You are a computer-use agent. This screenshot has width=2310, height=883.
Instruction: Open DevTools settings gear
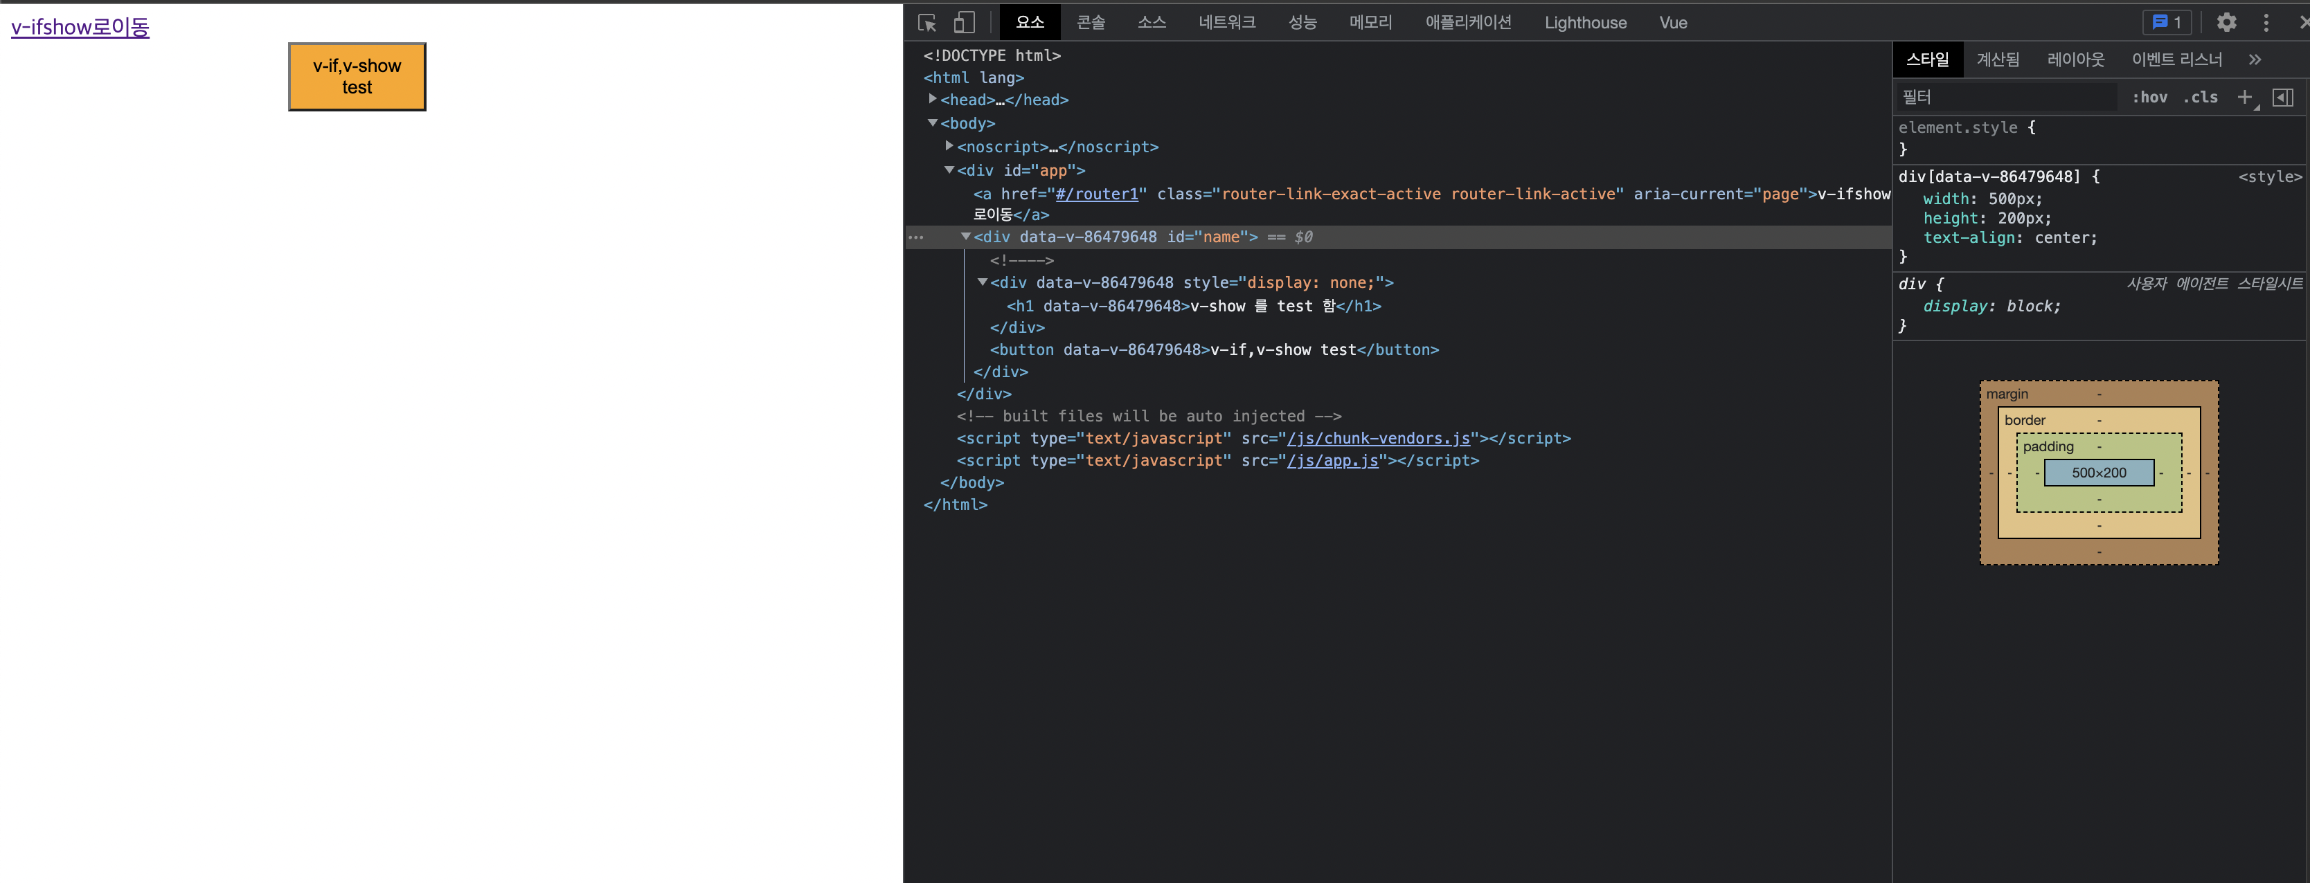[2226, 22]
